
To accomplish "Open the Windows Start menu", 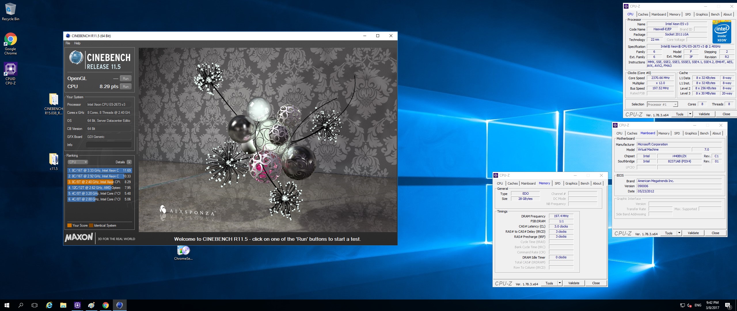I will point(7,305).
